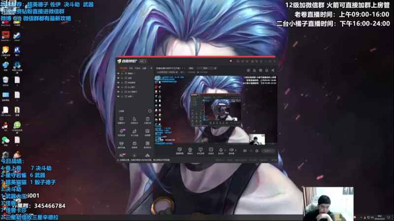Open the screen orientation pill beside logo
Viewport: 394px width, 221px height.
[x=143, y=61]
